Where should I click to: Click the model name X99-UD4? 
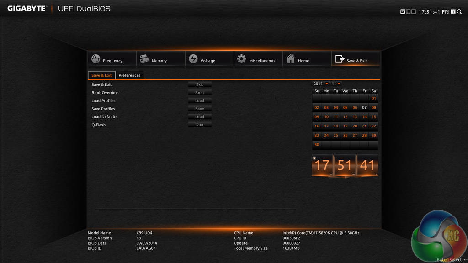[144, 233]
